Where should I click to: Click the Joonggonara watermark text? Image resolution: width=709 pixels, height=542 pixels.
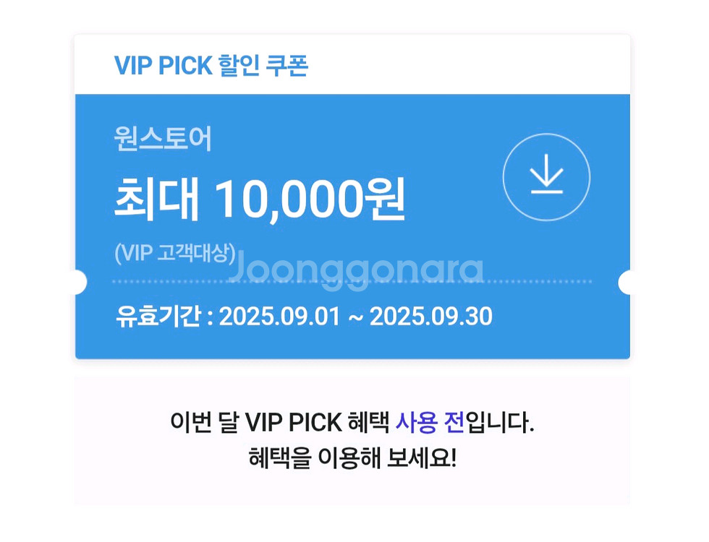356,270
